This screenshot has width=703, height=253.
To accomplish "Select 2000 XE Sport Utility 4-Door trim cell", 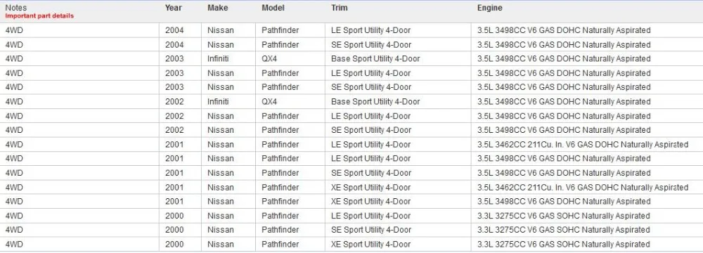I will click(398, 245).
